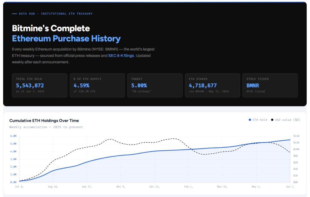Image resolution: width=310 pixels, height=197 pixels.
Task: Click the 'Mar 15,' x-axis label
Action: click(222, 187)
